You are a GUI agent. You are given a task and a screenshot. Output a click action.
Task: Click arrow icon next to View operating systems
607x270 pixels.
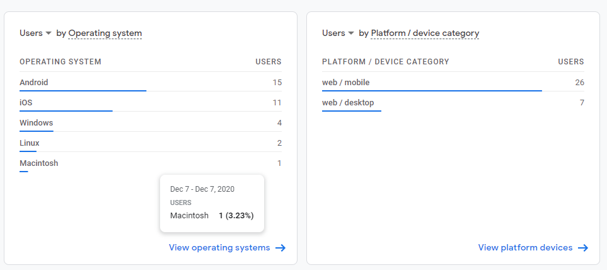281,248
